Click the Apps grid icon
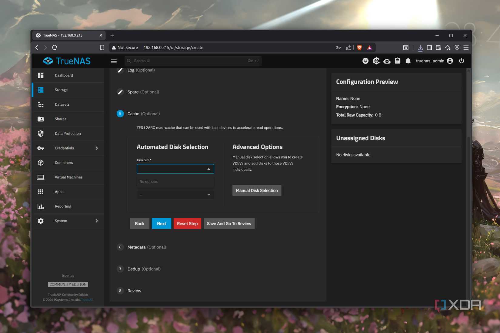The image size is (500, 333). point(41,192)
